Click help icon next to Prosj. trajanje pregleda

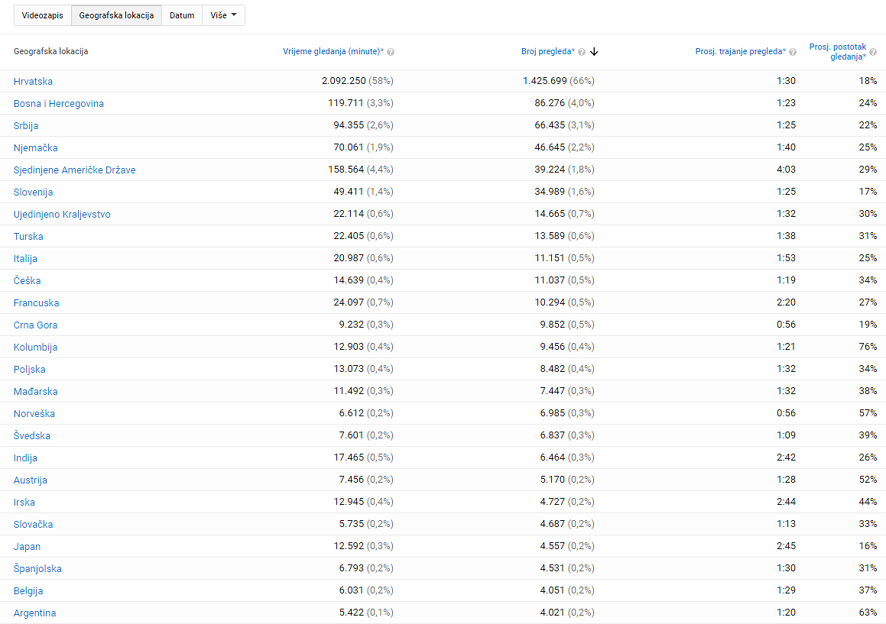[x=793, y=52]
